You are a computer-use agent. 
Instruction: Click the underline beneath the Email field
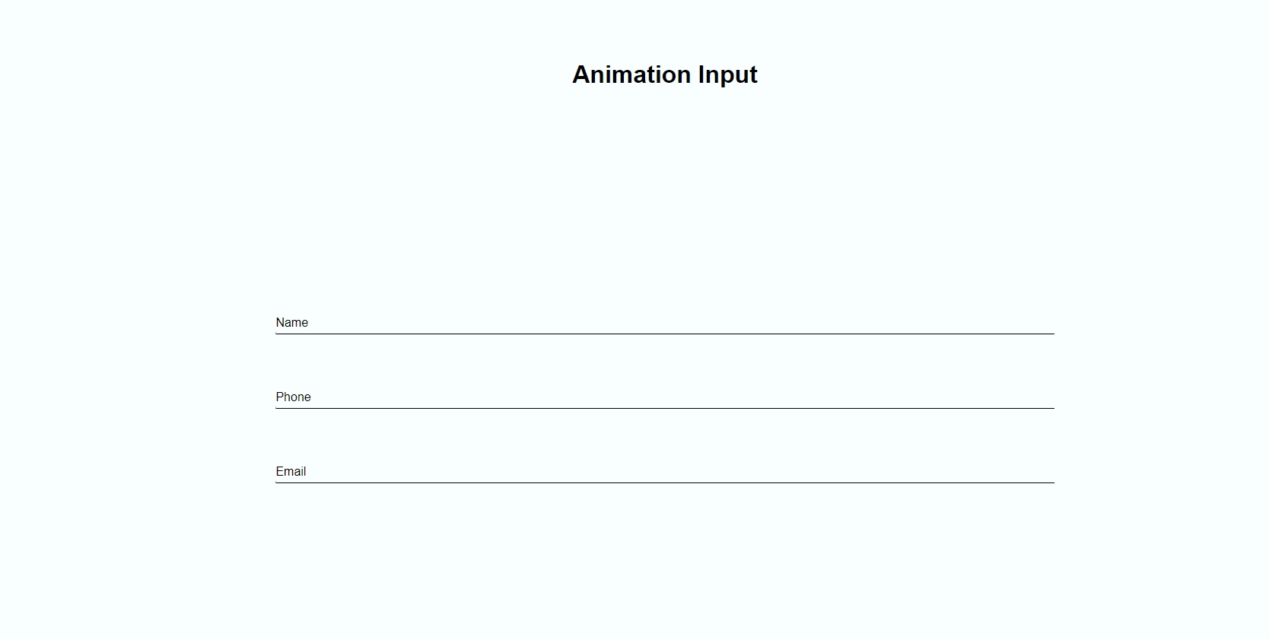(664, 482)
